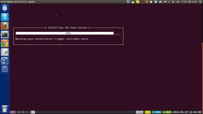
Task: Click the byobu time '14:42:08' status
Action: [x=195, y=112]
